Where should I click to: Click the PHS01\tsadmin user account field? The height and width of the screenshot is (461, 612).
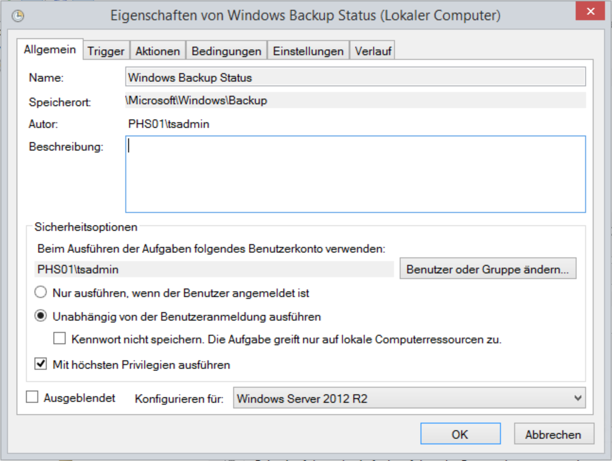pyautogui.click(x=214, y=269)
